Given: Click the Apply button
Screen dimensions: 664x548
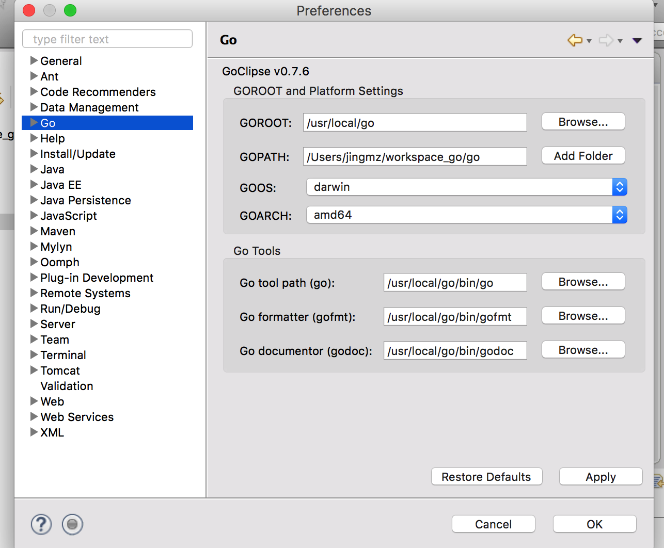Looking at the screenshot, I should point(601,477).
